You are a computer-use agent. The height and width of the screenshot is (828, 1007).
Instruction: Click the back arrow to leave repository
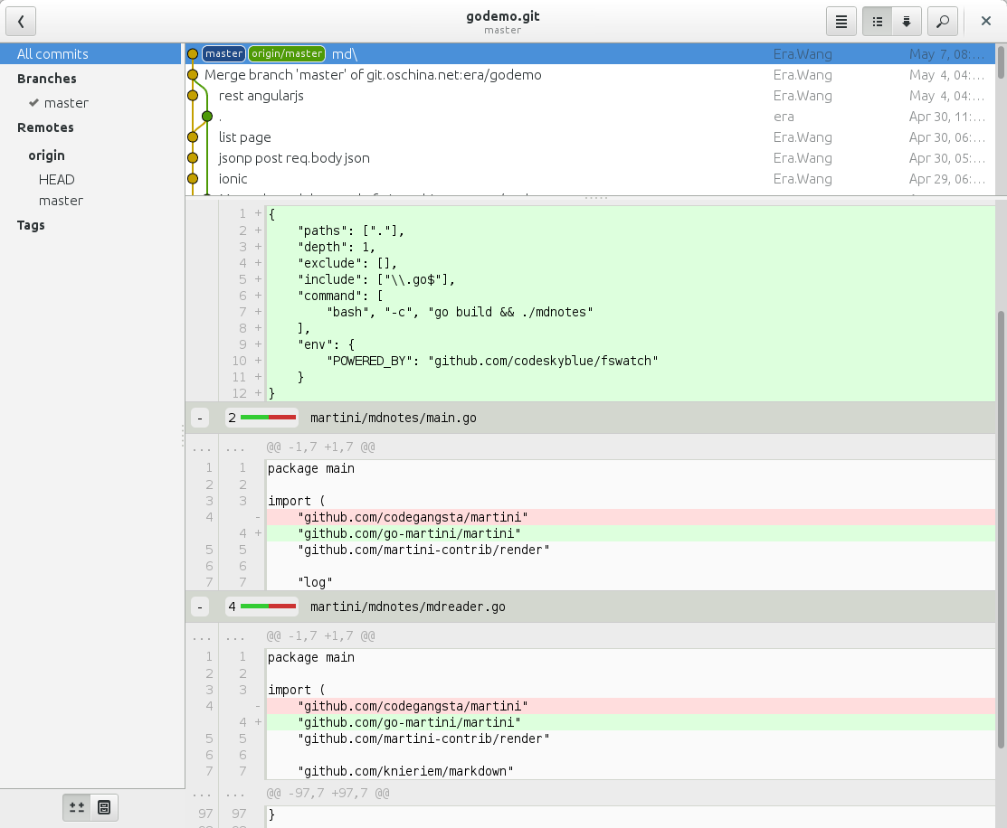[21, 21]
